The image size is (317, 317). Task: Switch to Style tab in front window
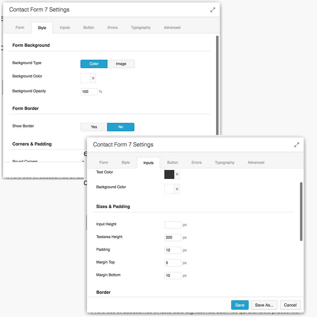126,163
